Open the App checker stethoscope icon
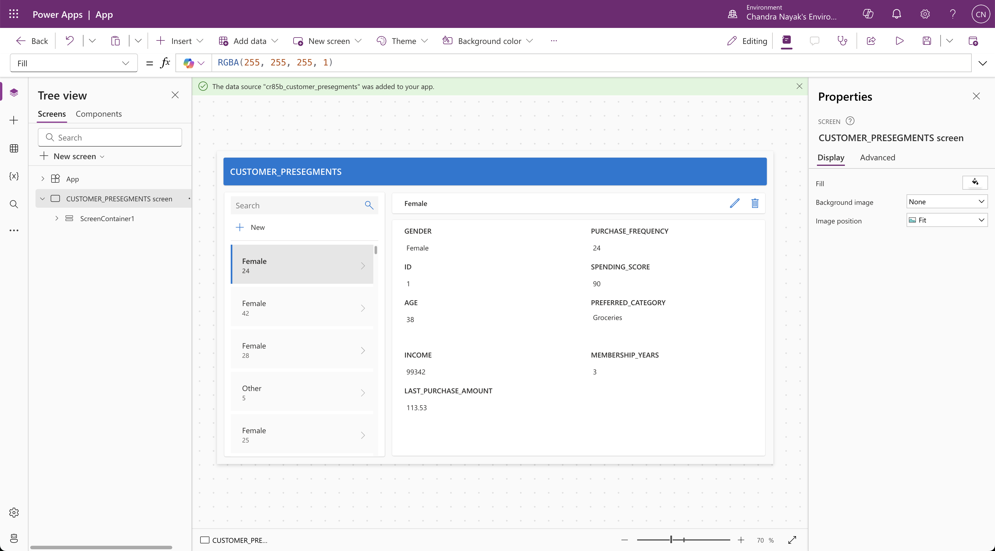The image size is (995, 551). tap(842, 40)
